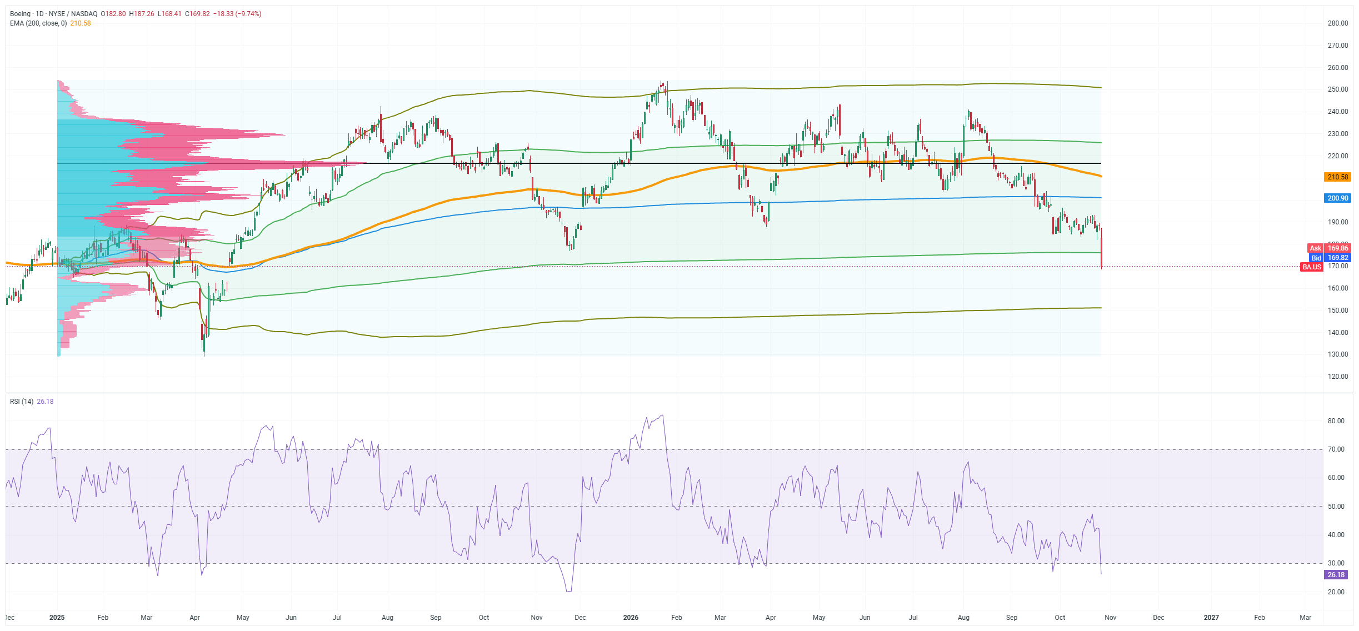Click the RSI axis 20.00 label
This screenshot has width=1359, height=631.
click(x=1336, y=592)
